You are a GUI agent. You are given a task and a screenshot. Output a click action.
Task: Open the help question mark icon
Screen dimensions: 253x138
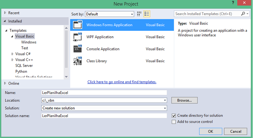(x=233, y=3)
